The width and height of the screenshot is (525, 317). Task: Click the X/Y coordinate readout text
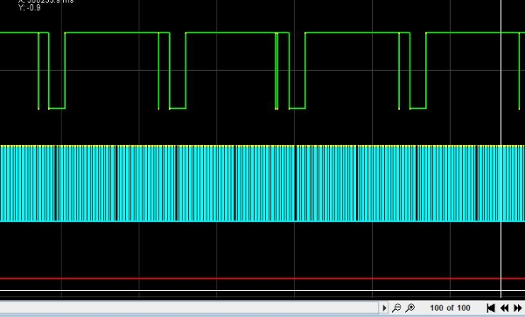coord(45,4)
